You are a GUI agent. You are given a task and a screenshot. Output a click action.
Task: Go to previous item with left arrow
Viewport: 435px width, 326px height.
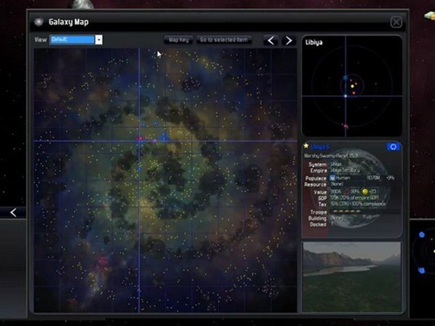tap(271, 40)
